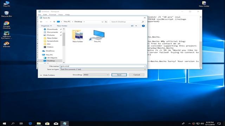Viewport: 225px width, 126px height.
Task: Open the Organize dropdown menu
Action: point(46,26)
